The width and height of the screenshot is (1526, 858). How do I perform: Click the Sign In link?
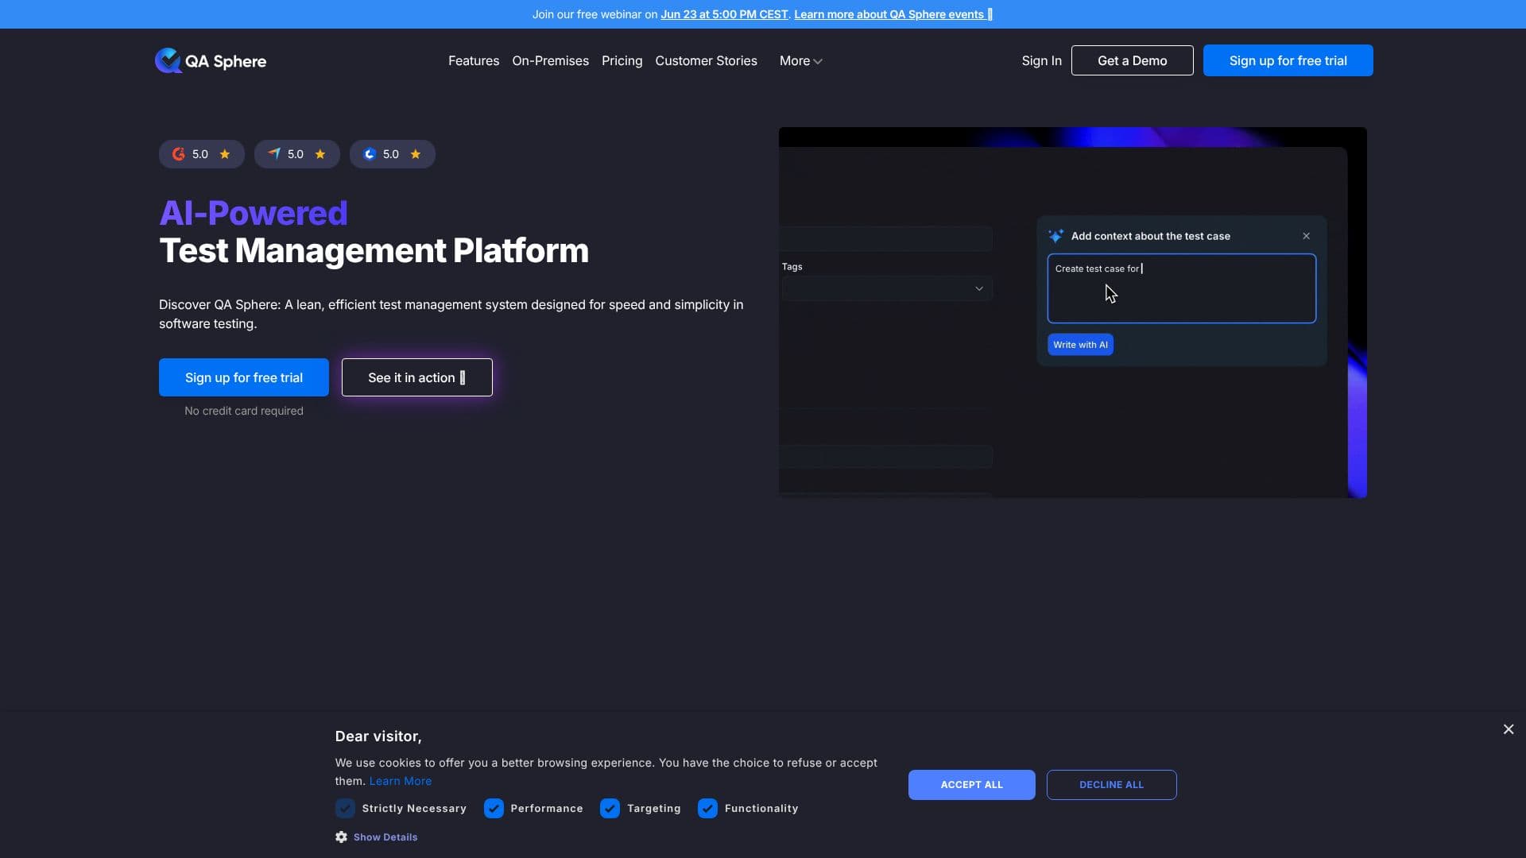(1041, 61)
